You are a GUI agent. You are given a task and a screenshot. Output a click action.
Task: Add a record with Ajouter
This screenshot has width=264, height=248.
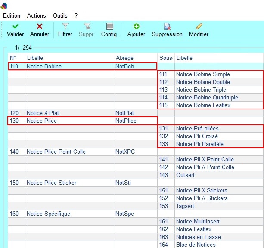(x=136, y=27)
